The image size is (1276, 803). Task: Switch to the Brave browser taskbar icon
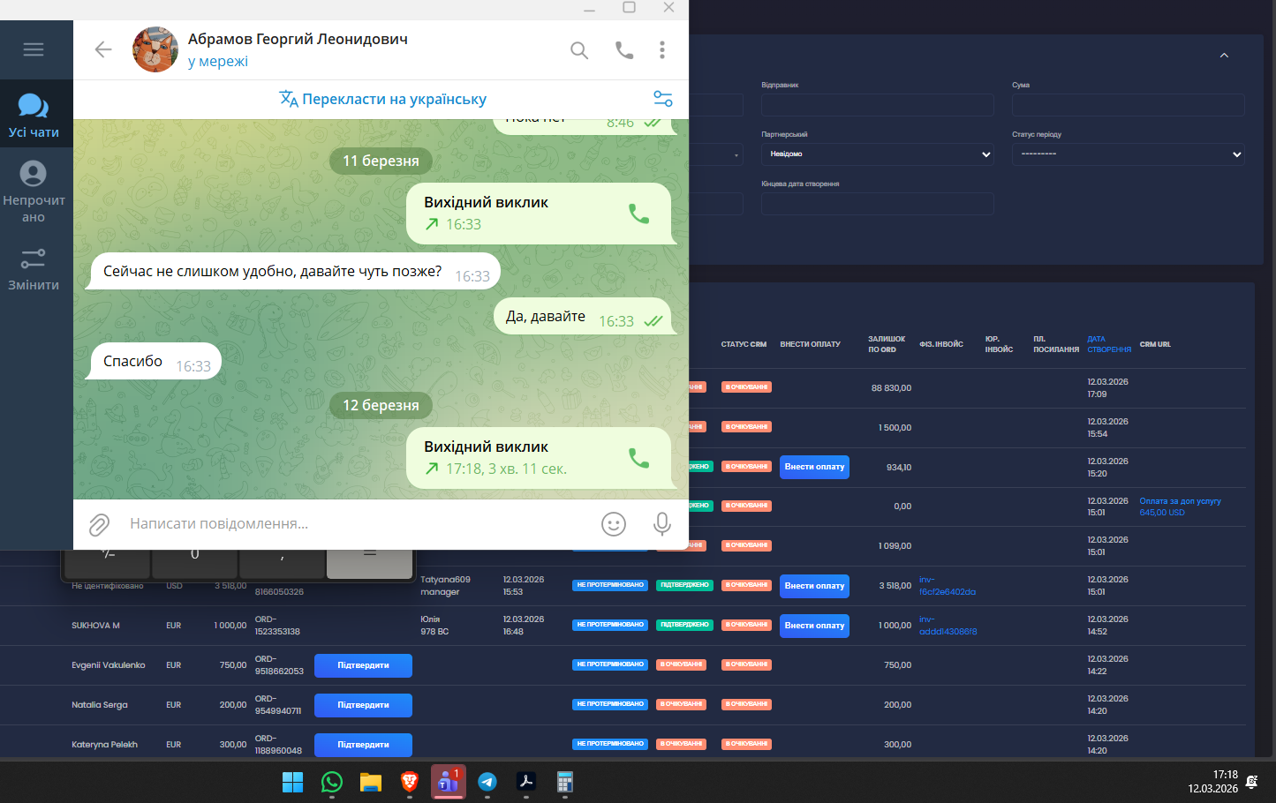pyautogui.click(x=409, y=782)
